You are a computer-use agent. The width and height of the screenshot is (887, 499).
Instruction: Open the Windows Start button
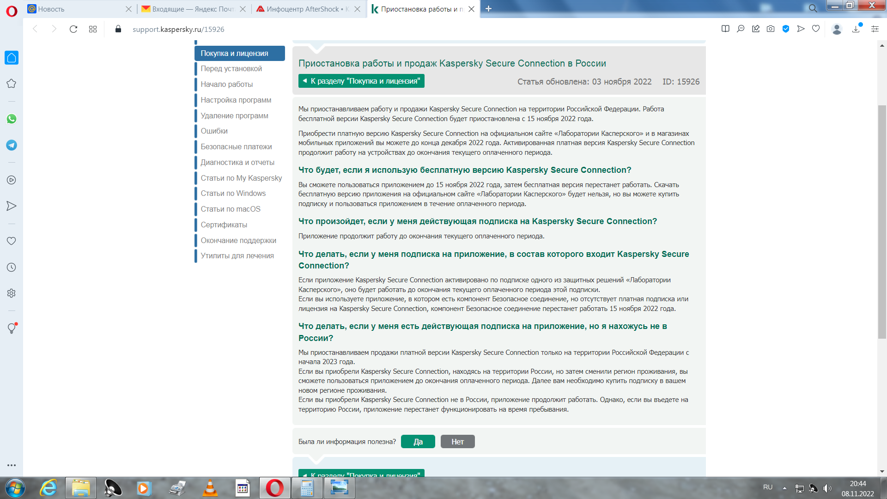point(15,488)
